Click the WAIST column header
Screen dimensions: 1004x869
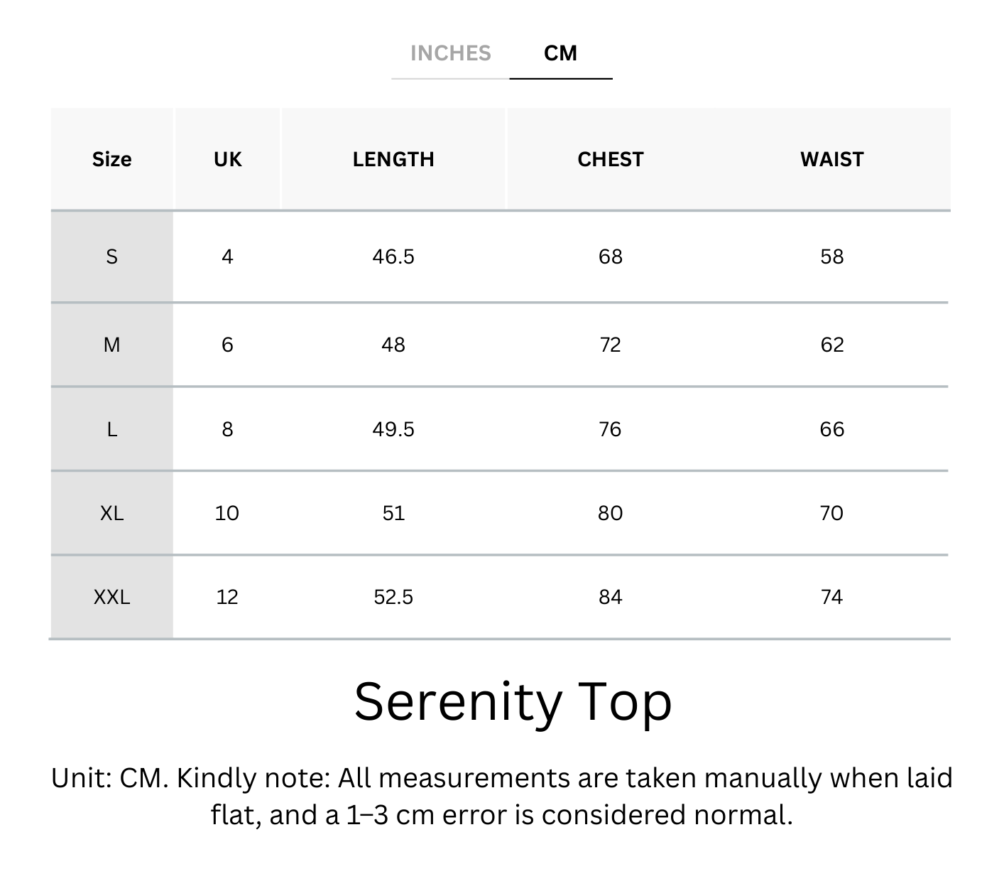point(831,159)
